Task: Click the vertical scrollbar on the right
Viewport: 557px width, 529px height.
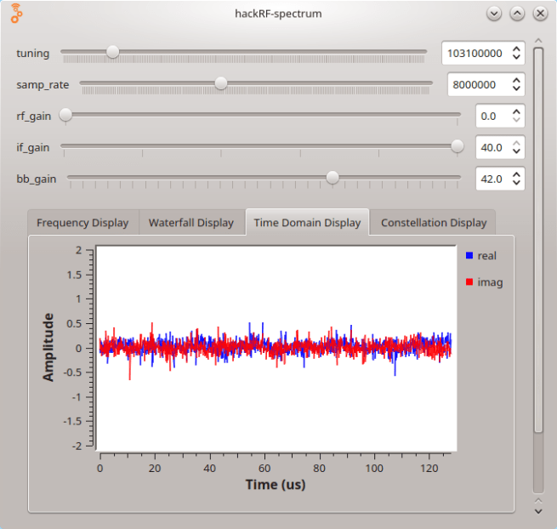Action: [x=538, y=238]
